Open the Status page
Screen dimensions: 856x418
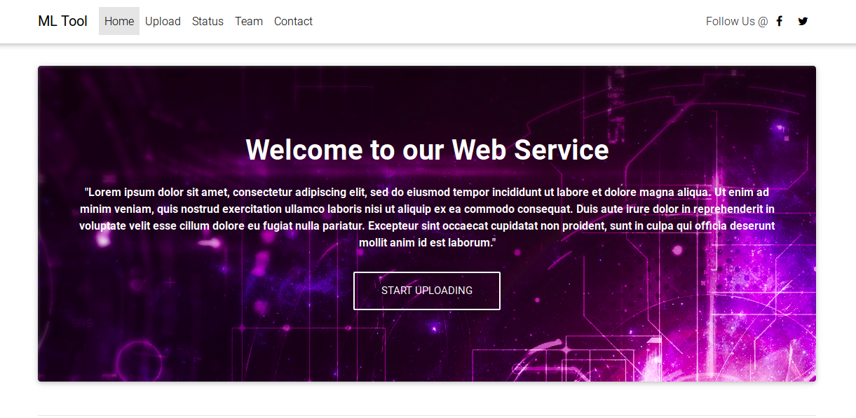208,21
